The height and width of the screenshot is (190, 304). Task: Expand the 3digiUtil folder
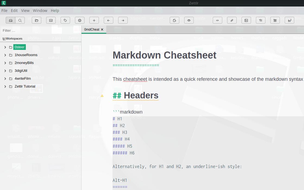click(5, 71)
